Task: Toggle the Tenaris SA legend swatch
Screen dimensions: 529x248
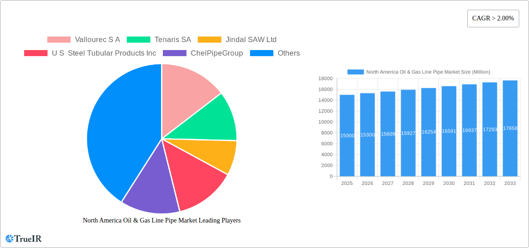Action: point(138,40)
